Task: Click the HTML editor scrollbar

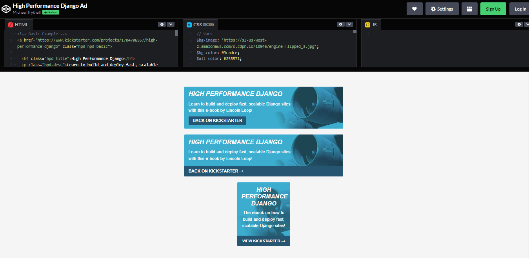Action: coord(176,33)
